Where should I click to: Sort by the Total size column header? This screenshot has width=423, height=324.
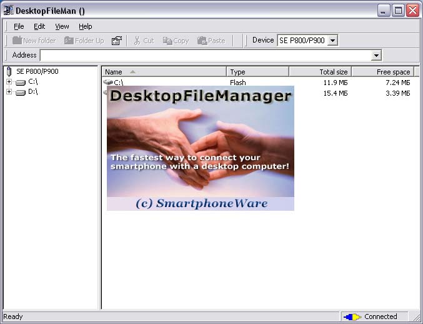(x=320, y=72)
